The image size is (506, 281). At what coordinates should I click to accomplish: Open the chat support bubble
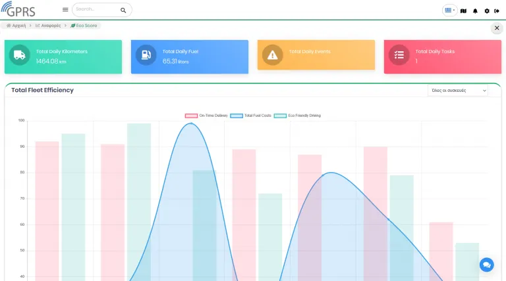[487, 265]
